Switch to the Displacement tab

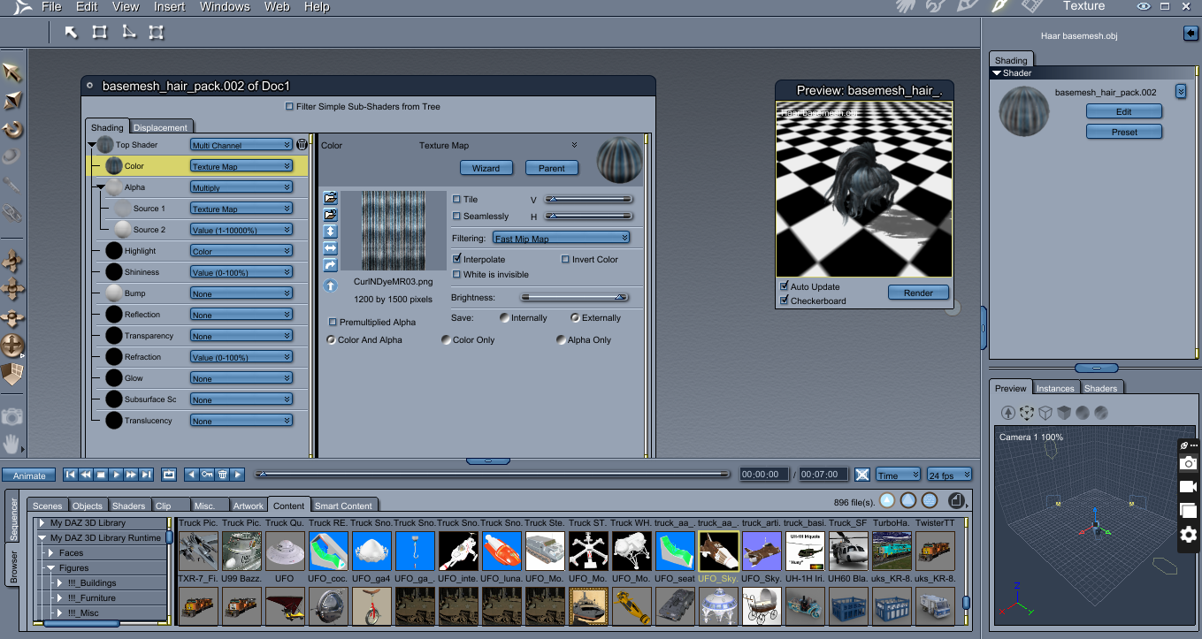pos(160,127)
